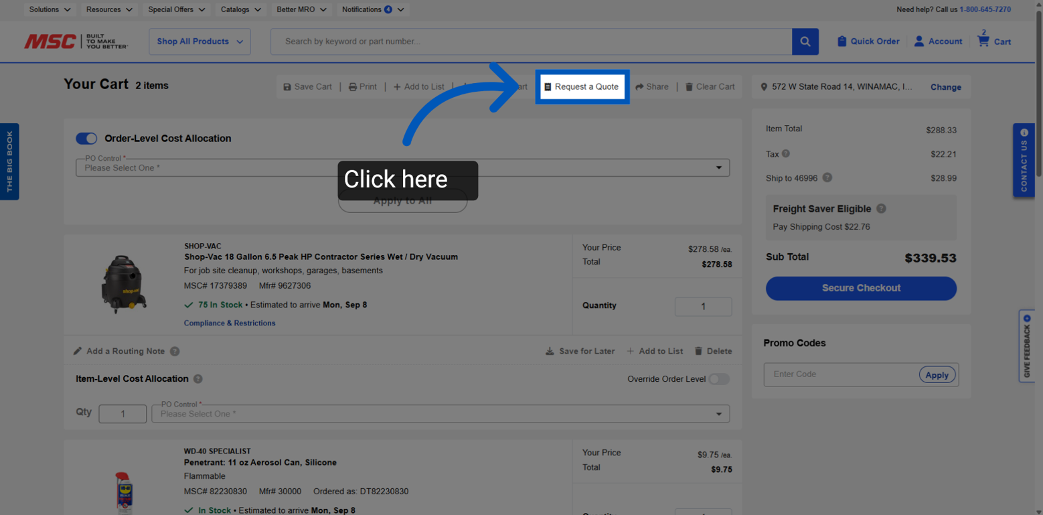Image resolution: width=1043 pixels, height=515 pixels.
Task: Open Compliance & Restrictions link
Action: (230, 323)
